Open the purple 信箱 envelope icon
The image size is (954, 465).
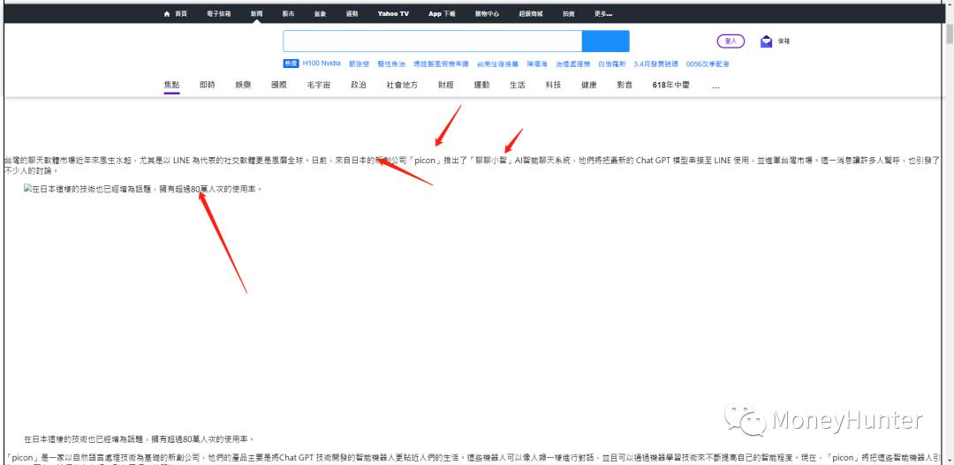tap(766, 41)
